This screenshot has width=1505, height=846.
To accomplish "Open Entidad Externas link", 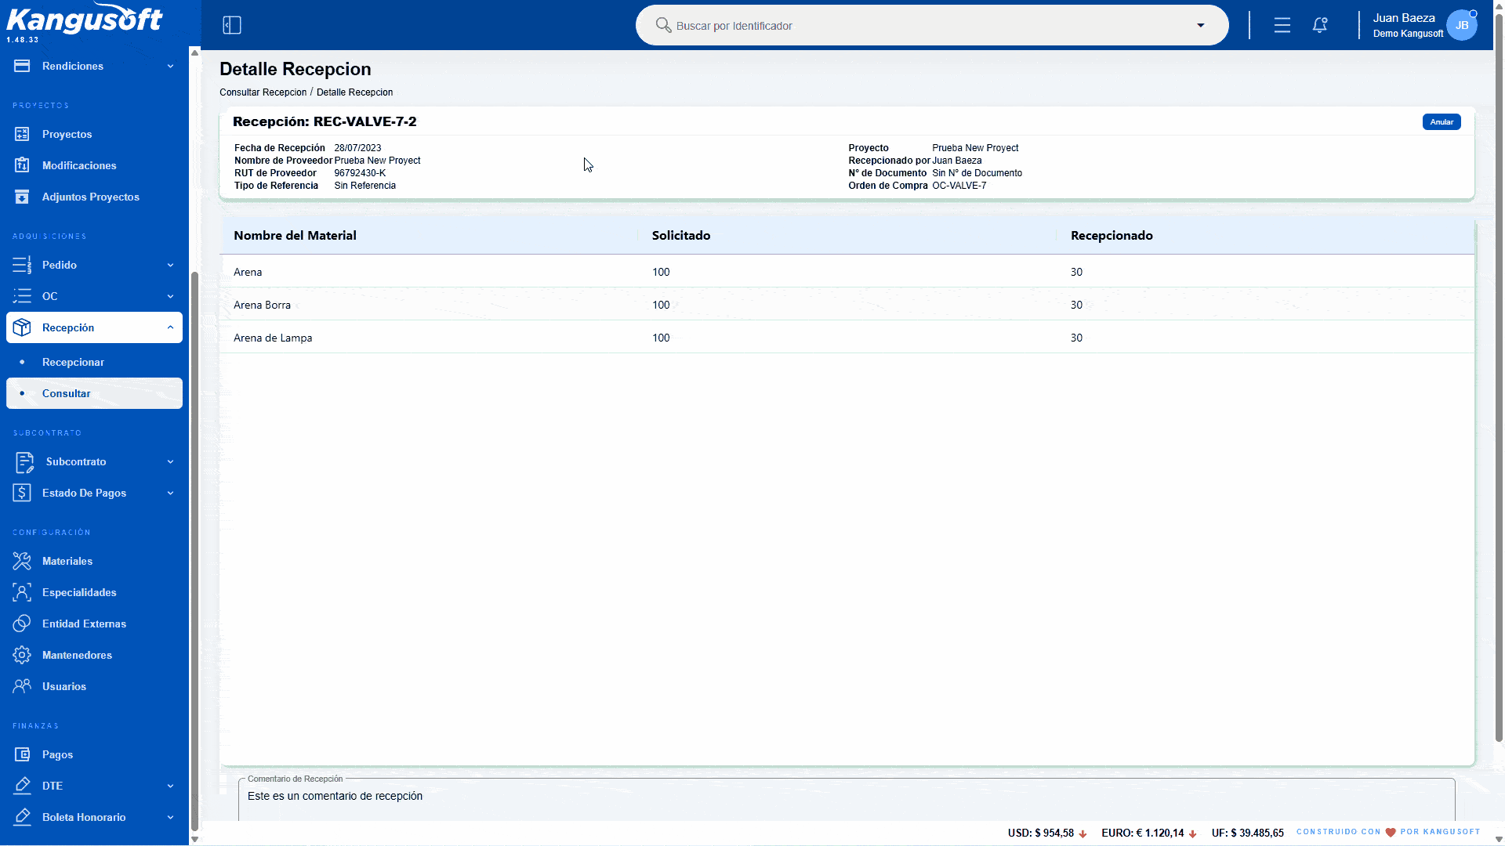I will [x=94, y=624].
